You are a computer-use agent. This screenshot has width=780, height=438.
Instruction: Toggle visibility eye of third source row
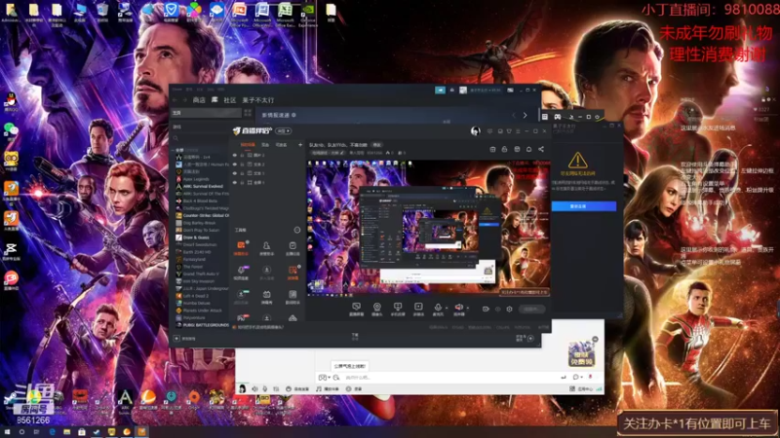(235, 173)
